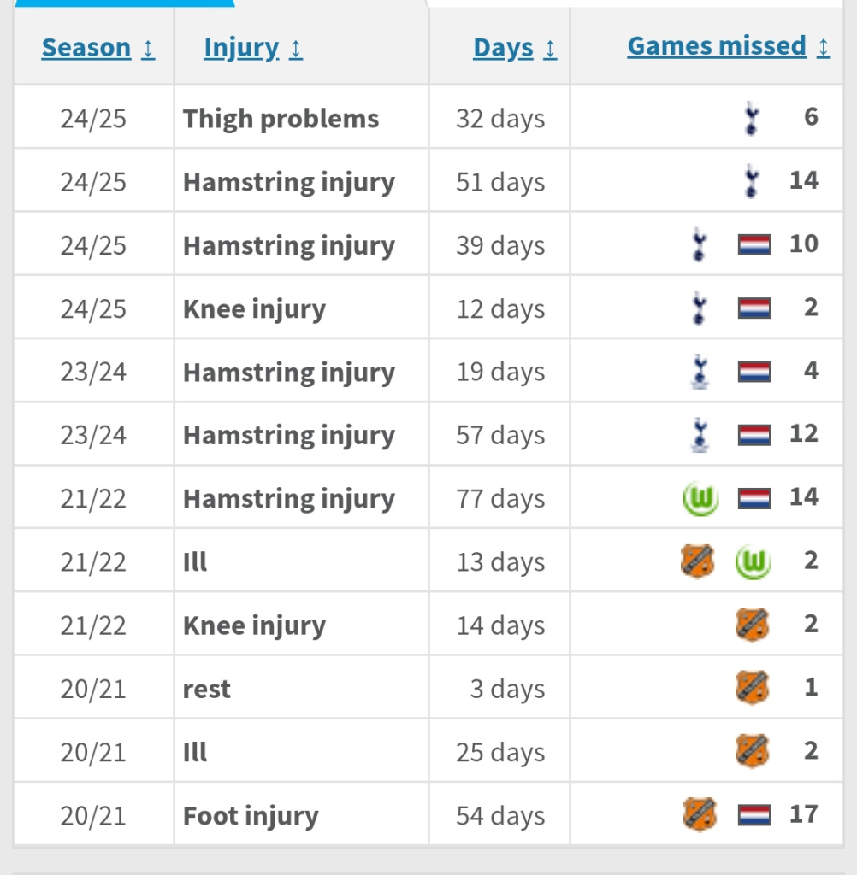
Task: Click Tottenham crest in Thigh problems row
Action: [x=752, y=118]
